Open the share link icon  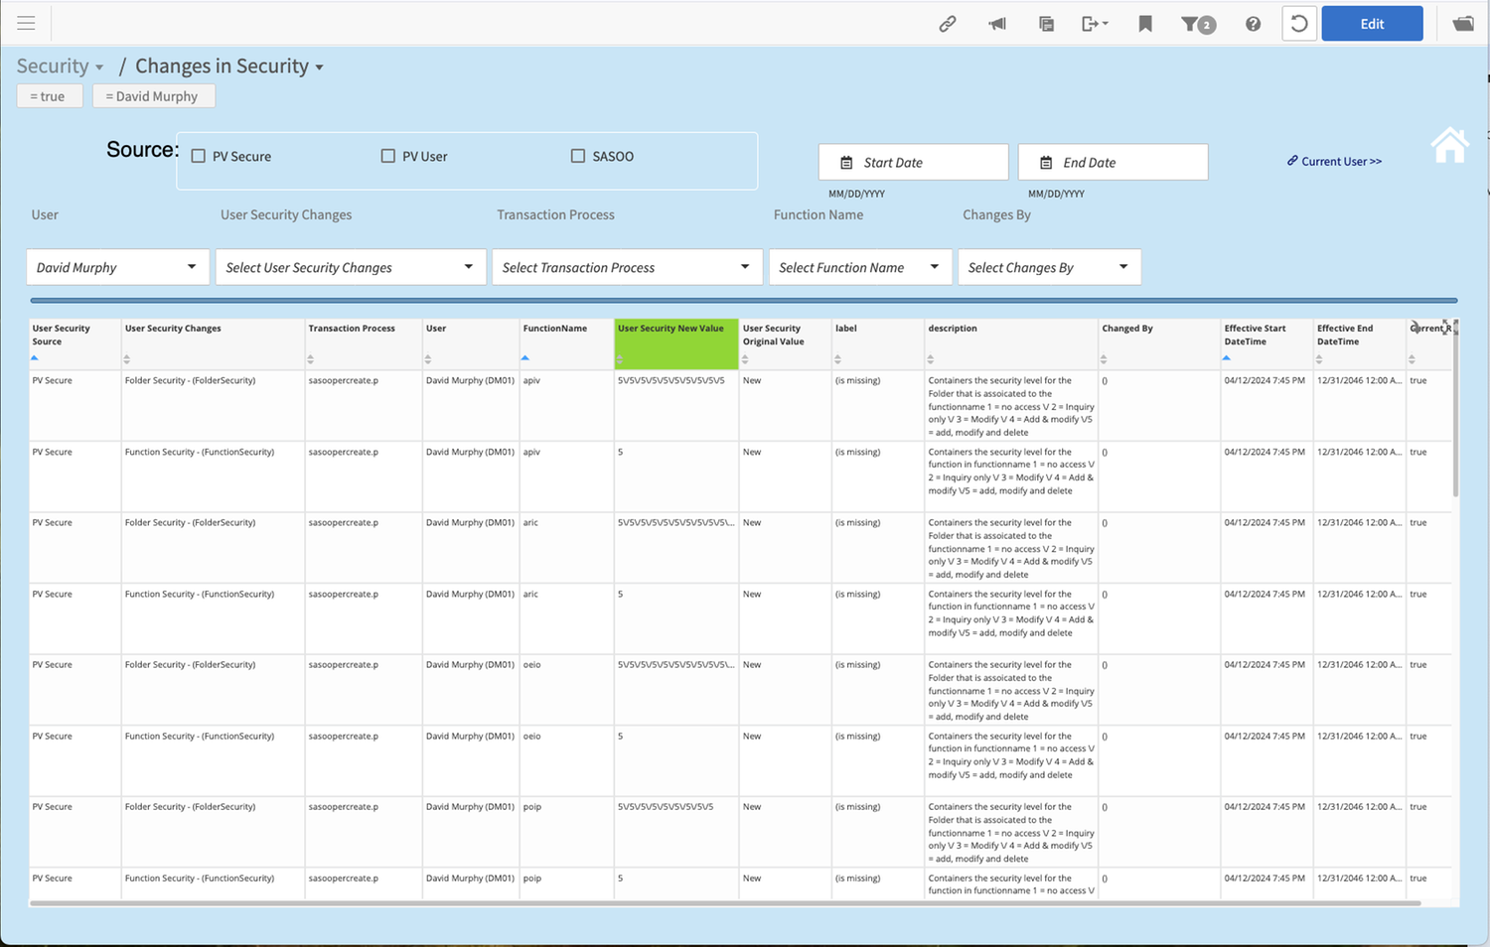[x=947, y=23]
